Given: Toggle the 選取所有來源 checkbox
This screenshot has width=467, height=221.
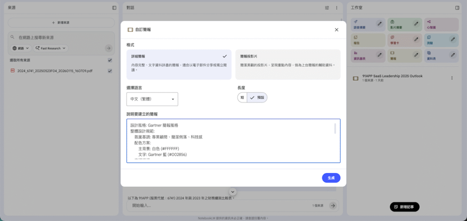Looking at the screenshot, I should 110,60.
